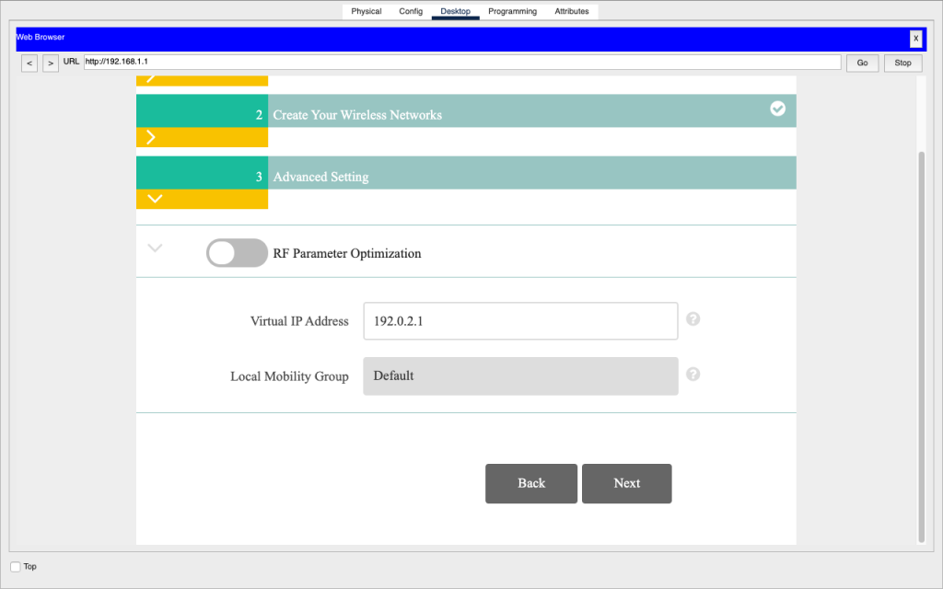Collapse Advanced Setting with its yellow chevron
This screenshot has height=589, width=943.
(155, 199)
